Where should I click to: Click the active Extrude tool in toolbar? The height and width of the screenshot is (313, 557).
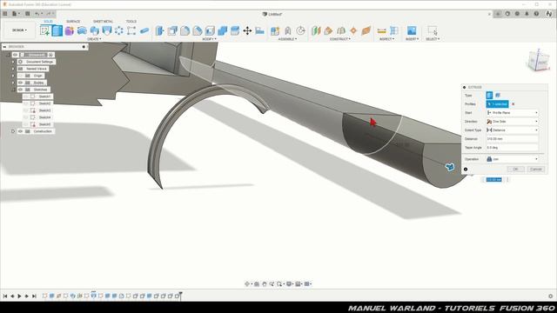57,30
